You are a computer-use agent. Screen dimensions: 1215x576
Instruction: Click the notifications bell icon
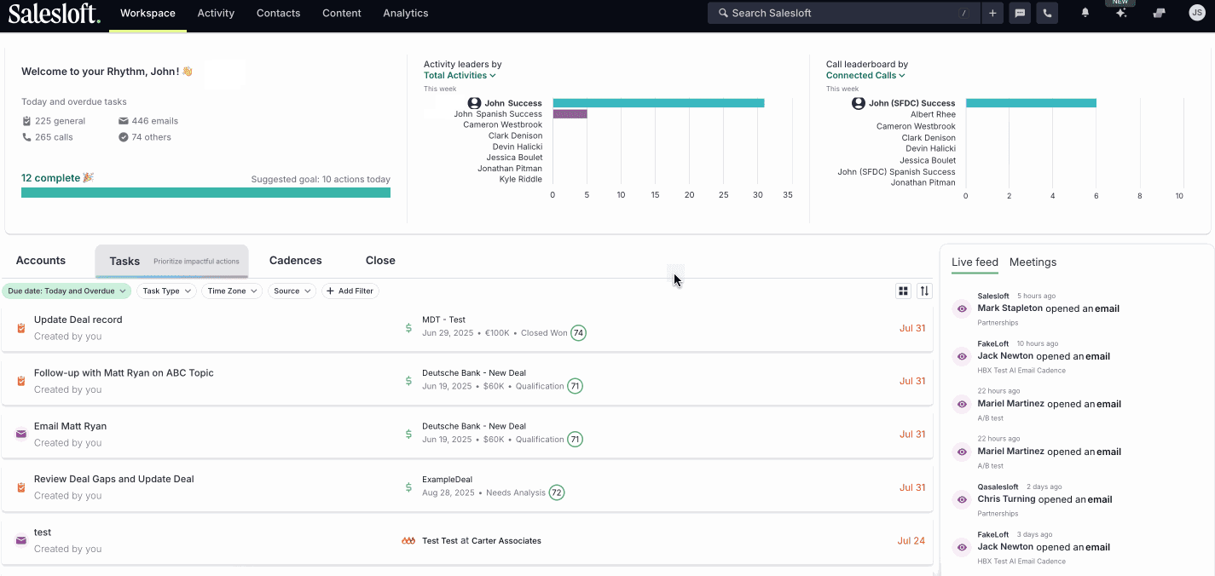1085,13
